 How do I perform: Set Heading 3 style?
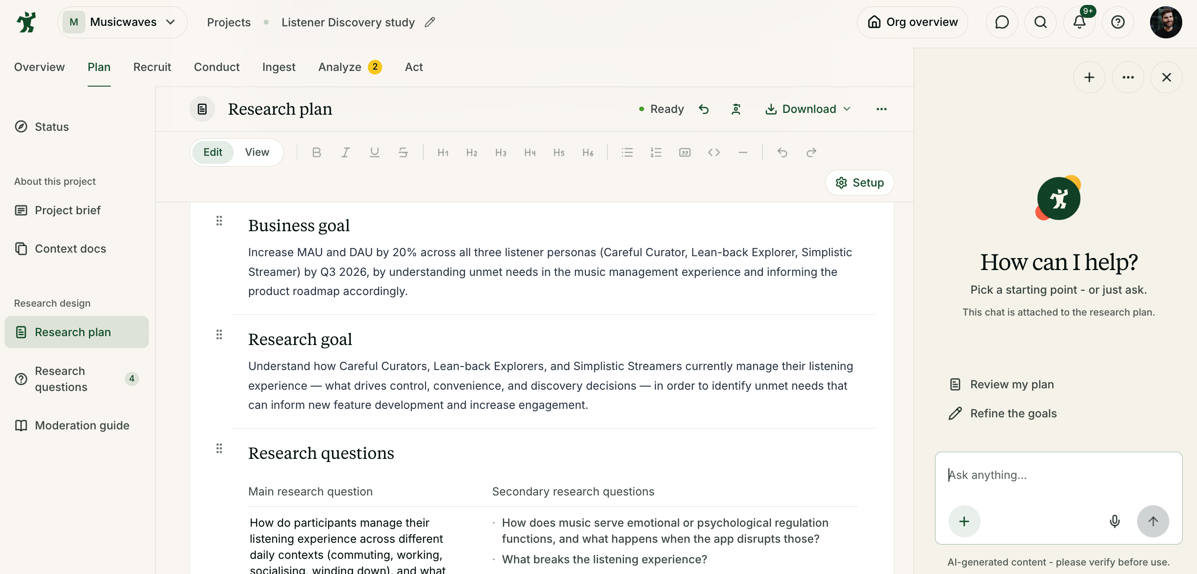[x=501, y=152]
